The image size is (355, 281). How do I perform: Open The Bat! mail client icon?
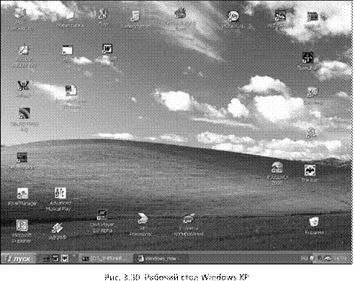click(310, 171)
